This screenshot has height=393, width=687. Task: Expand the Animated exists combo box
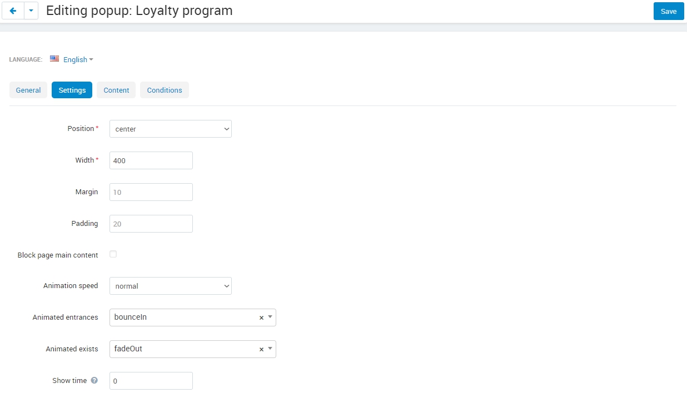[193, 349]
